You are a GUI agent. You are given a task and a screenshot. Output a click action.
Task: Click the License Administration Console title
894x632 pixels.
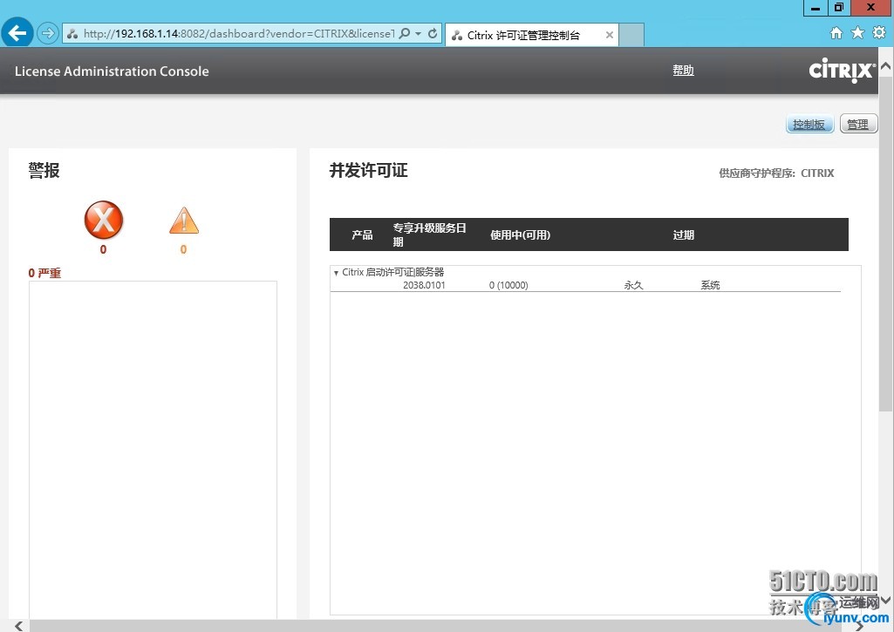point(112,71)
